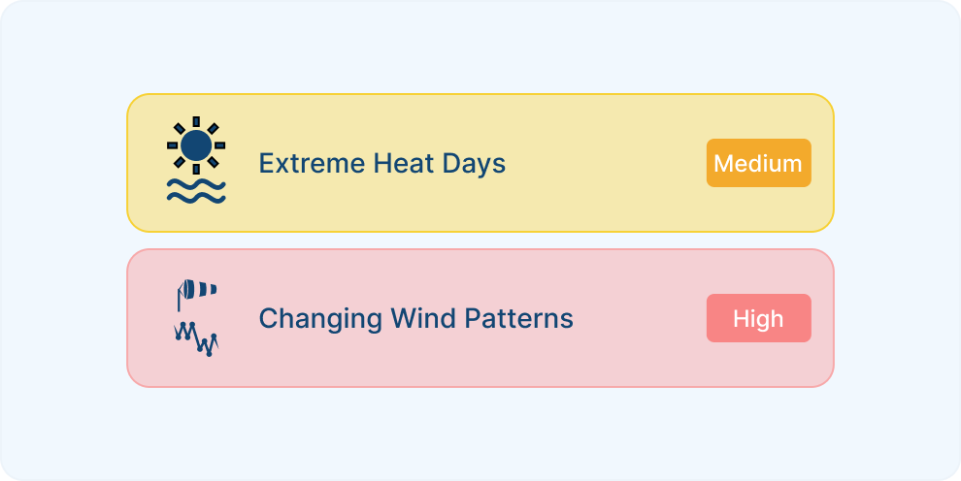
Task: Click the word "Patterns" in the pink card
Action: coord(519,318)
